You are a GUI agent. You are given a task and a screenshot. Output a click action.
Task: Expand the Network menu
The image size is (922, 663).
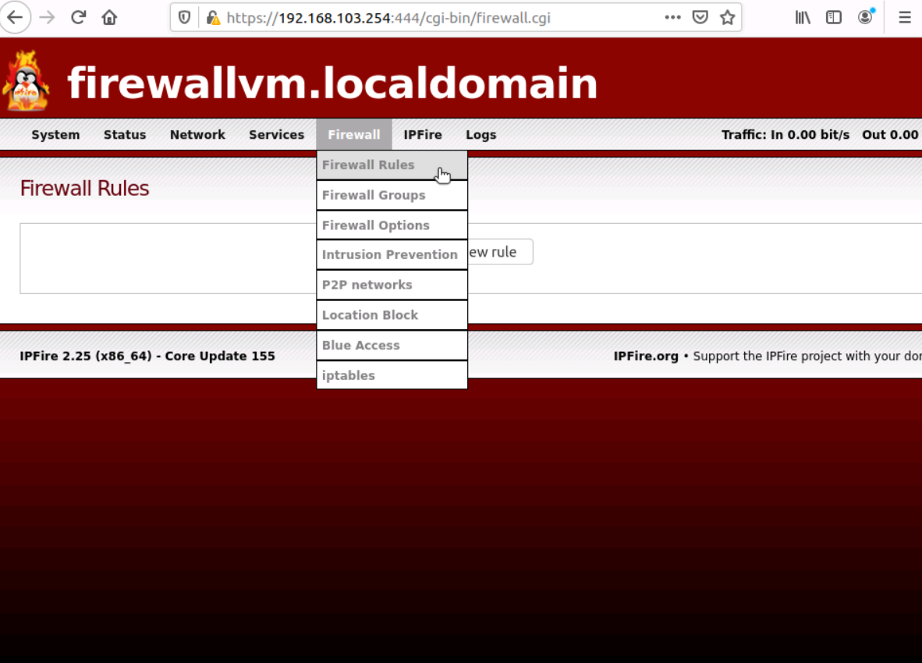click(x=197, y=135)
